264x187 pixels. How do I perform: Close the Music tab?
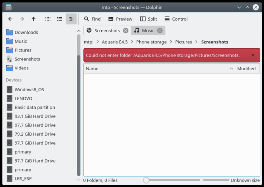[x=160, y=31]
